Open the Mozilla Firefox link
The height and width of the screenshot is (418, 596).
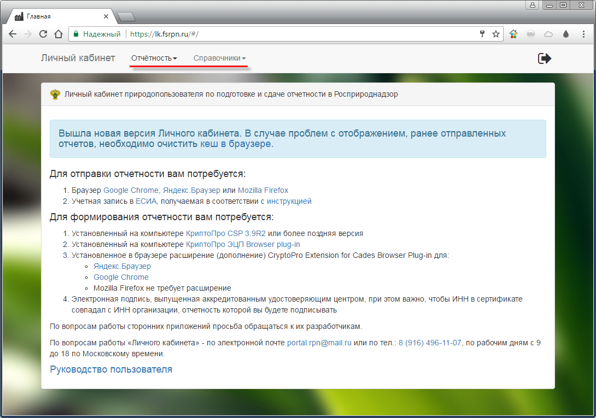pos(263,190)
